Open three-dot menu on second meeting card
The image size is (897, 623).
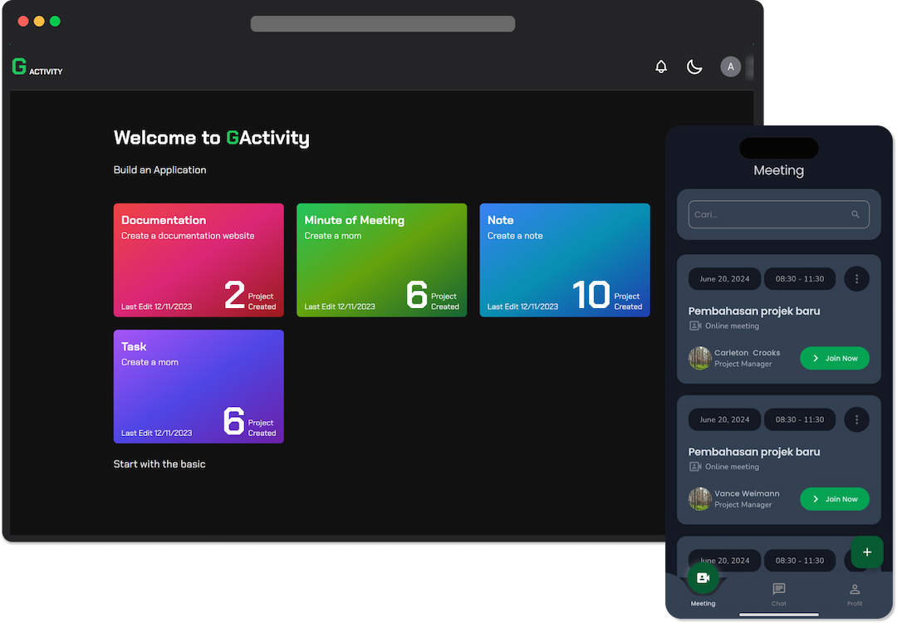point(856,419)
